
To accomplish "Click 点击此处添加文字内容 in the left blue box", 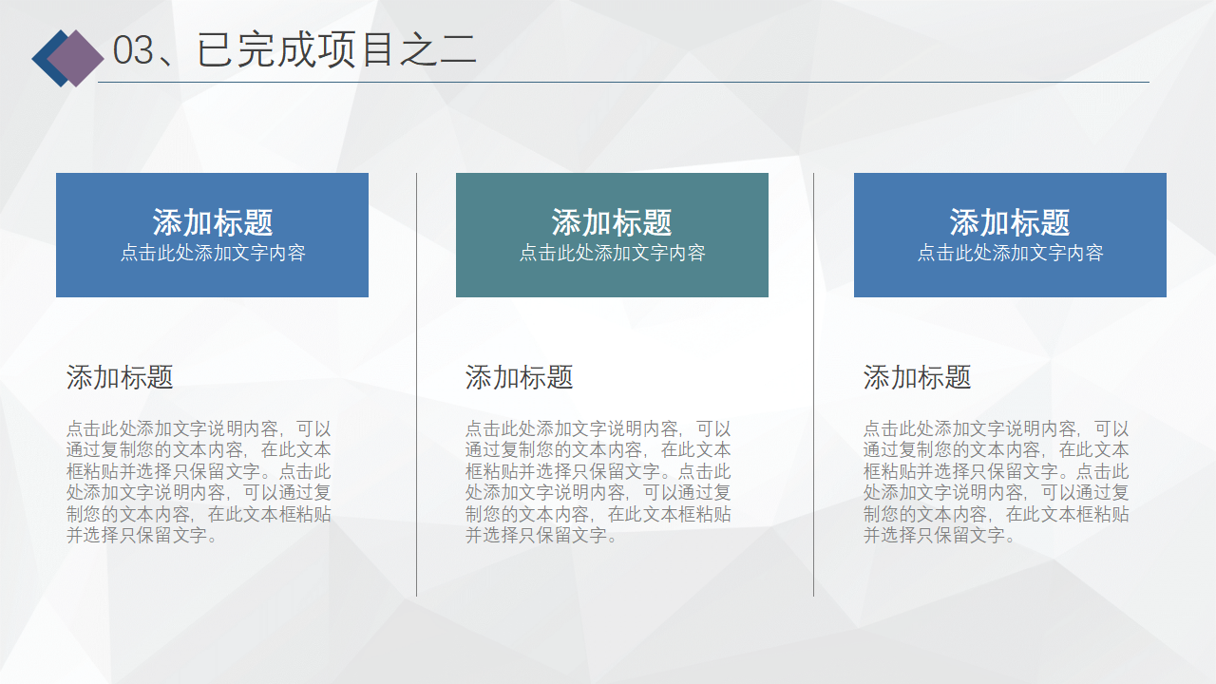I will 213,253.
